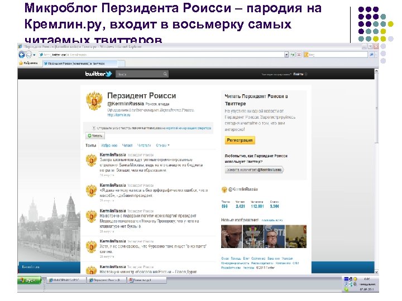Click the browser search box field

336,55
